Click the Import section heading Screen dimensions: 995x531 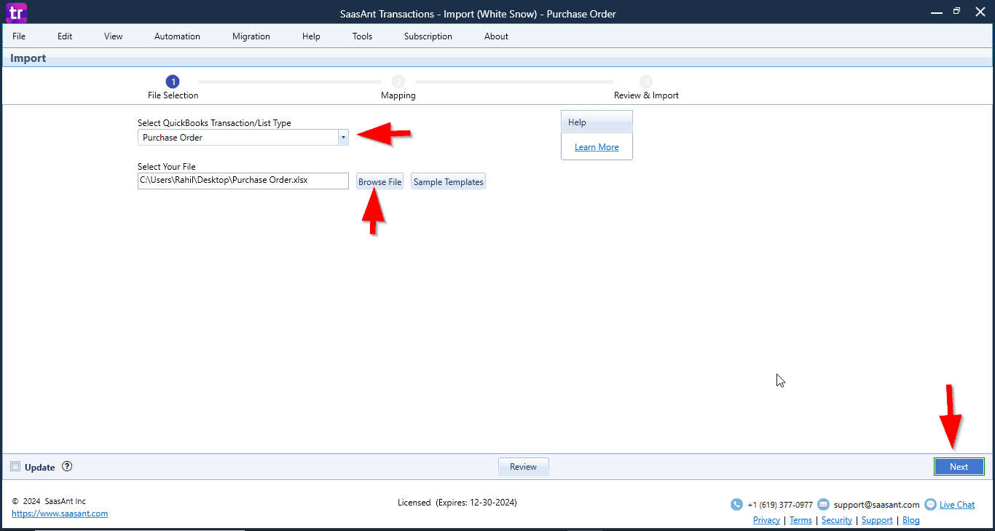(28, 58)
